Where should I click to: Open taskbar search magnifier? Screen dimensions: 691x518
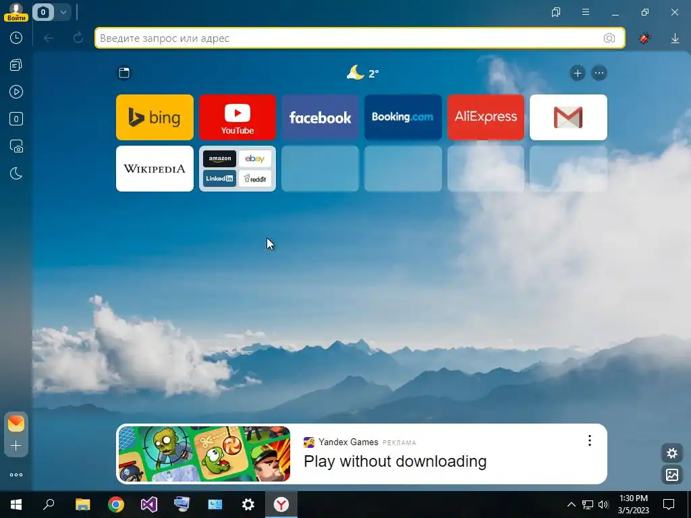tap(49, 505)
